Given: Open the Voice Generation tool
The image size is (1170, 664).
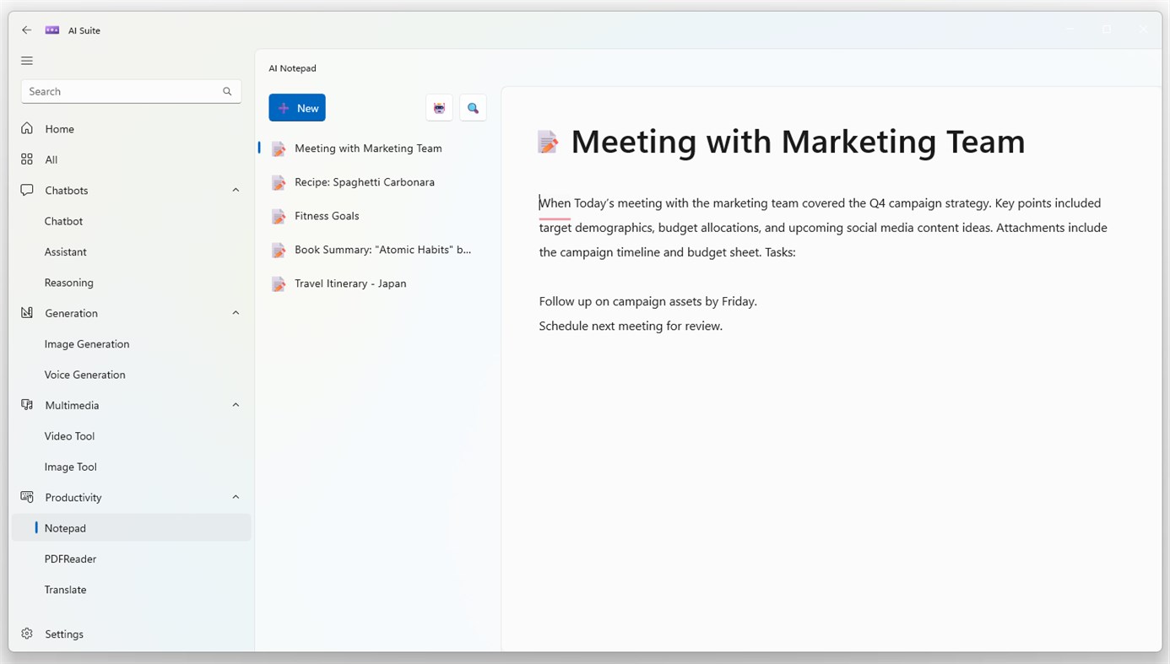Looking at the screenshot, I should click(84, 374).
